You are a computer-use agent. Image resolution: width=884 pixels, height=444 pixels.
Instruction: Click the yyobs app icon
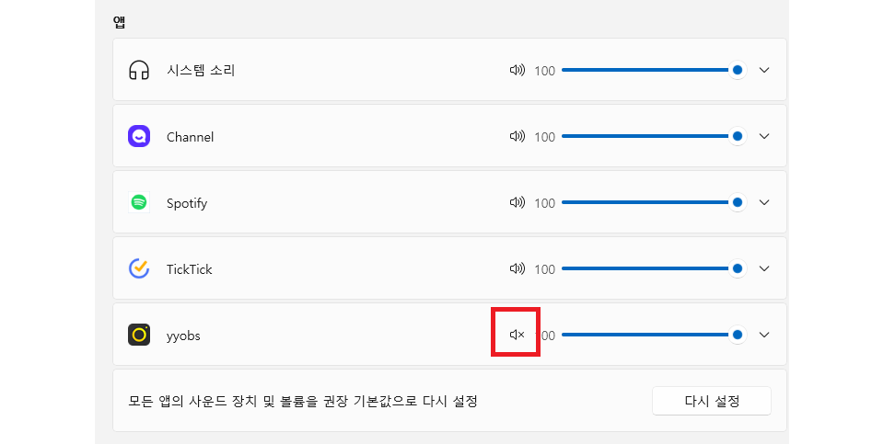139,335
